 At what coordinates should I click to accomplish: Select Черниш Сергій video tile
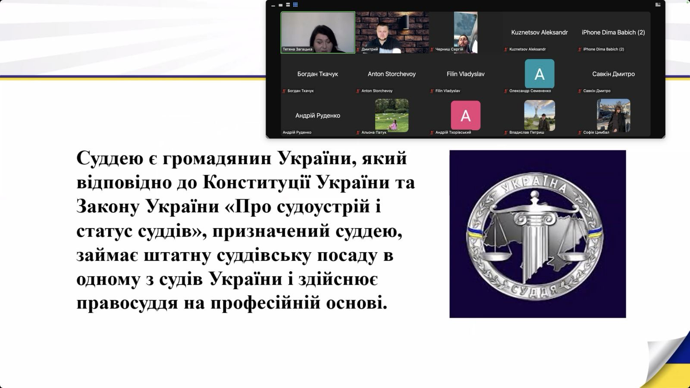pos(466,32)
